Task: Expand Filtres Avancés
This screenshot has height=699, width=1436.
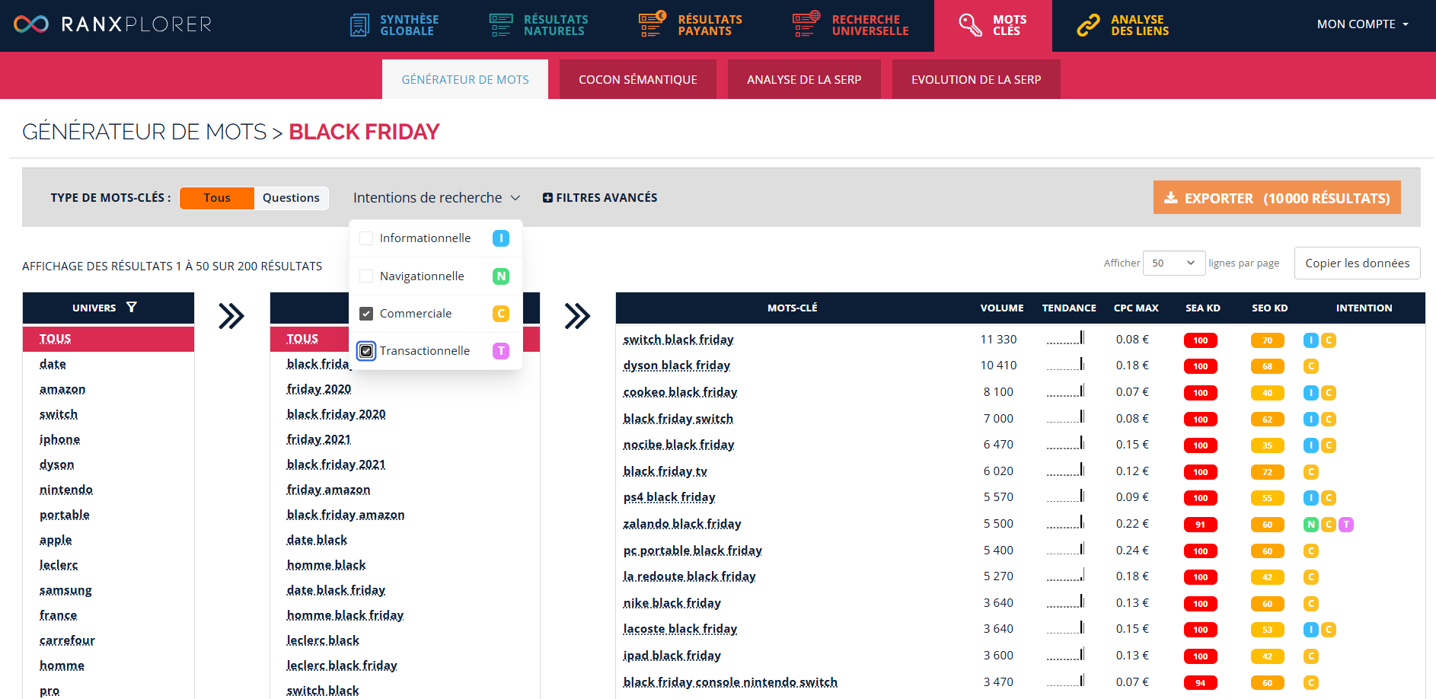Action: click(x=600, y=198)
